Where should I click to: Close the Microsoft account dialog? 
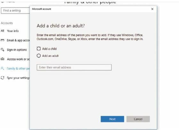pyautogui.click(x=152, y=9)
